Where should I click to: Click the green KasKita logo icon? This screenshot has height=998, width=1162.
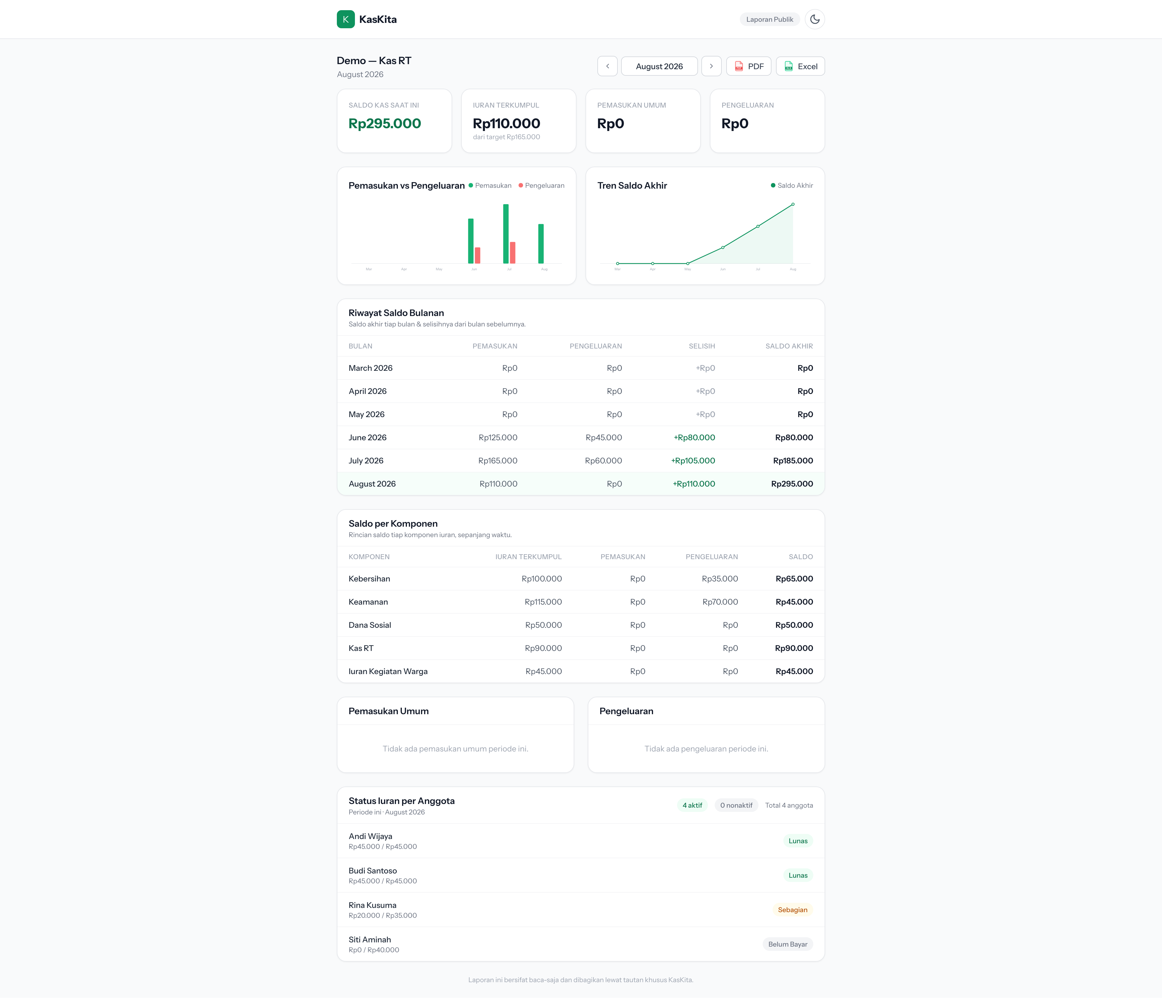coord(345,19)
